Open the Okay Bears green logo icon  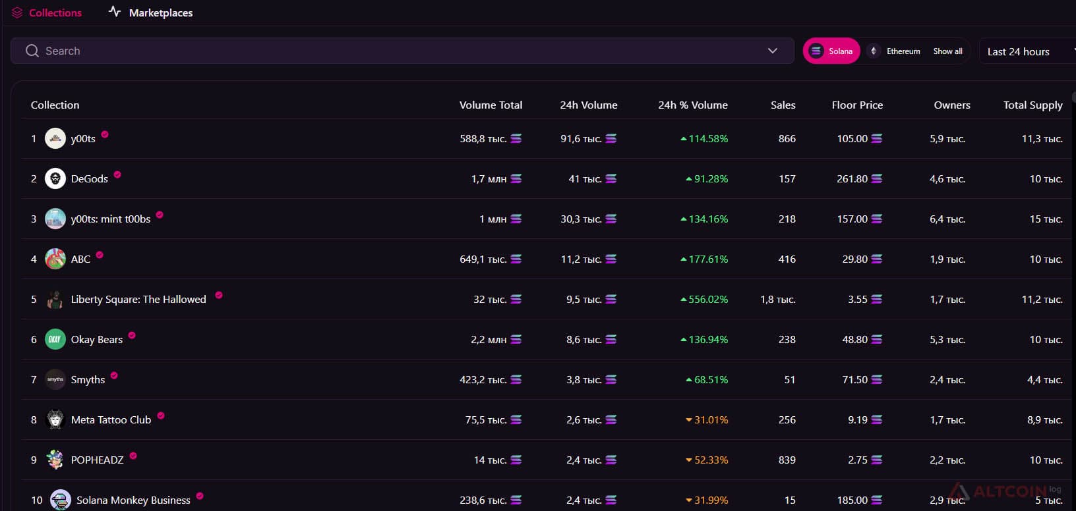tap(55, 339)
